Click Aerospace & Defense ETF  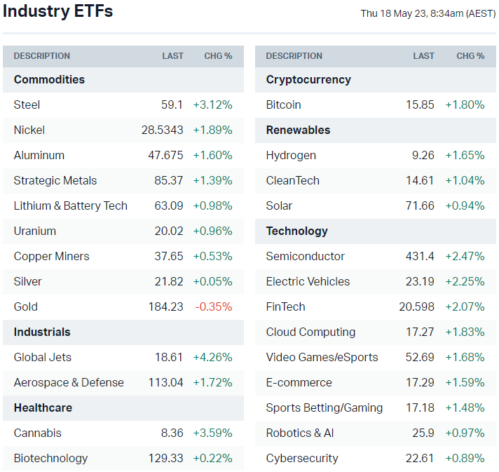pyautogui.click(x=69, y=382)
